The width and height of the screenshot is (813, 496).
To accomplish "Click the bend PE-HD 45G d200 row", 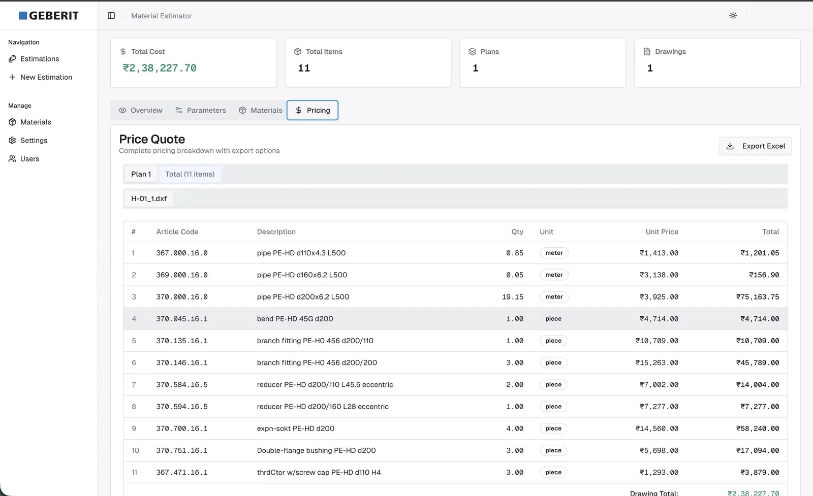I will point(455,319).
